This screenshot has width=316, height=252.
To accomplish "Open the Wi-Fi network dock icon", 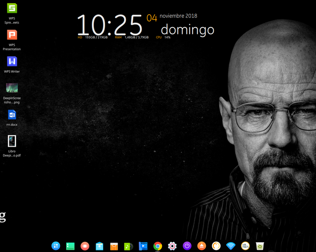I will [x=231, y=246].
